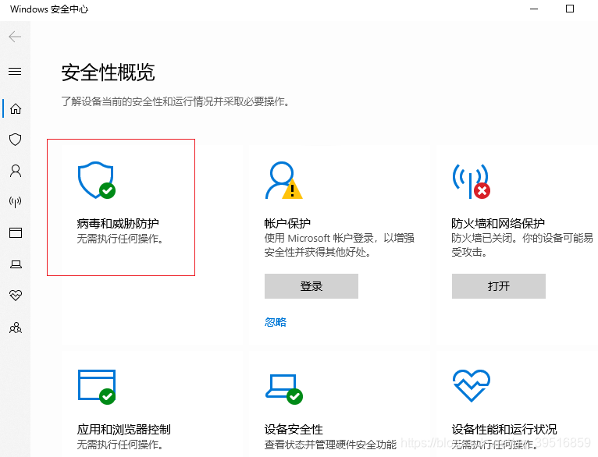Screen dimensions: 598x457
Task: Open virus protection shield sidebar icon
Action: pyautogui.click(x=16, y=140)
